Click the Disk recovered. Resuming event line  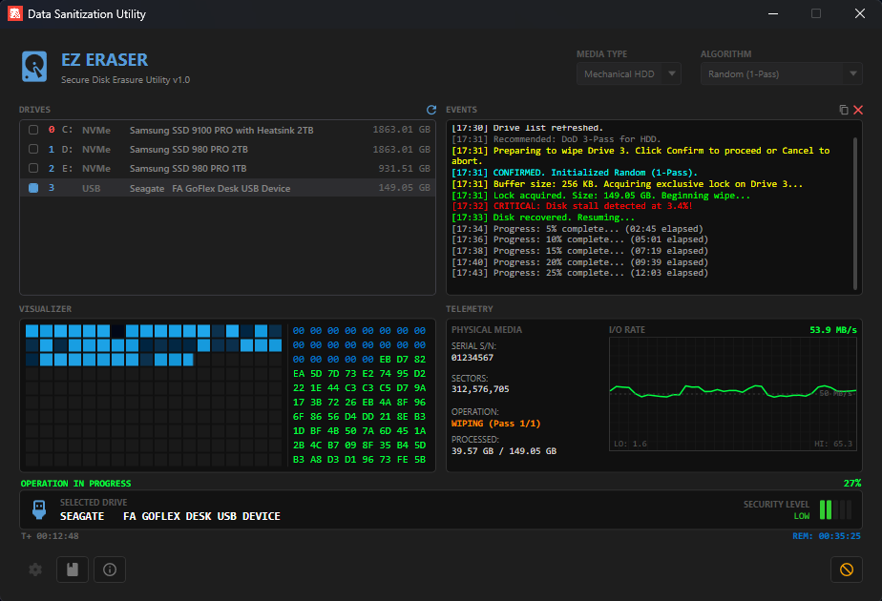(543, 217)
